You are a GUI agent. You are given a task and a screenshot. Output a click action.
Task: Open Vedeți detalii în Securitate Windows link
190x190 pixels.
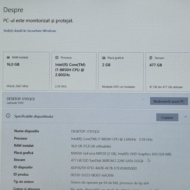(30, 31)
